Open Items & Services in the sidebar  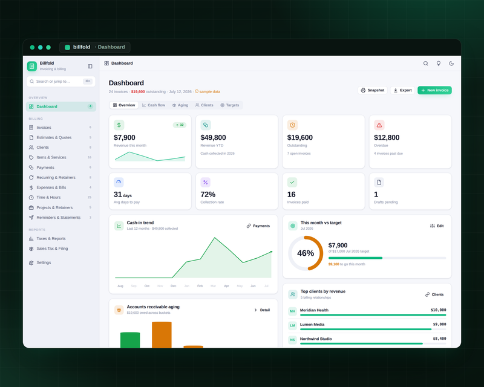[61, 157]
